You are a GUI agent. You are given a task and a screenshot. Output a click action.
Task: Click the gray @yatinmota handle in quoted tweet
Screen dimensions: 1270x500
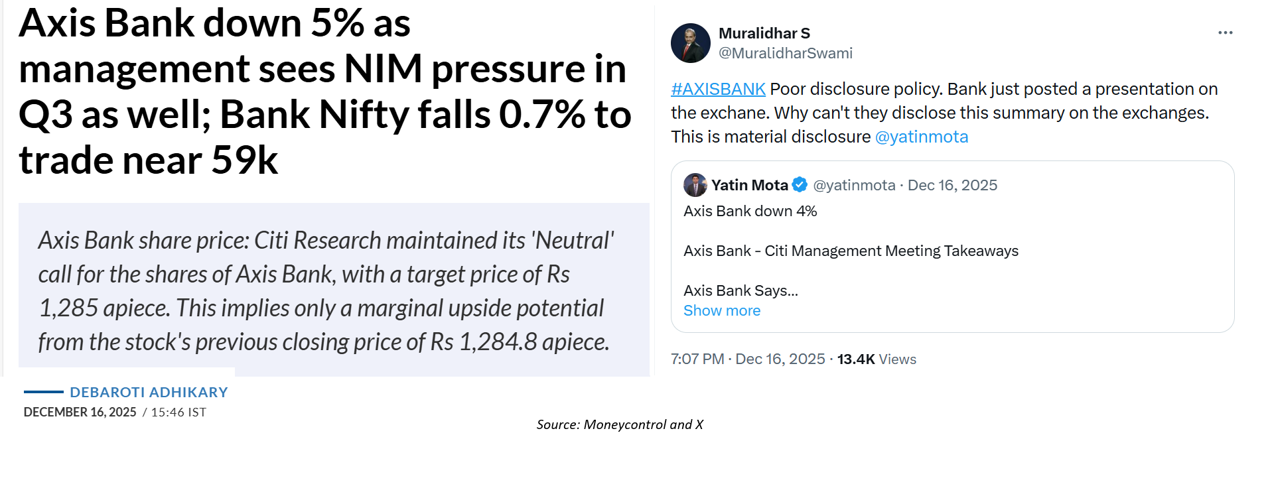(854, 185)
